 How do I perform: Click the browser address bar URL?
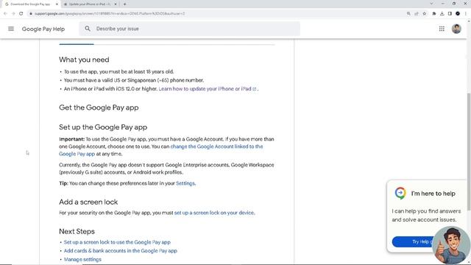point(110,13)
